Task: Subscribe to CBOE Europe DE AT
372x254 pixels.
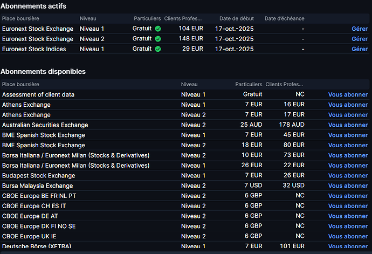Action: [348, 216]
